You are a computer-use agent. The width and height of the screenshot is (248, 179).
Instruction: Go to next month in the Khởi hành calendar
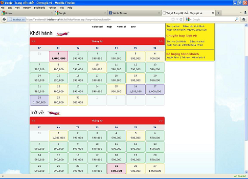pos(161,41)
